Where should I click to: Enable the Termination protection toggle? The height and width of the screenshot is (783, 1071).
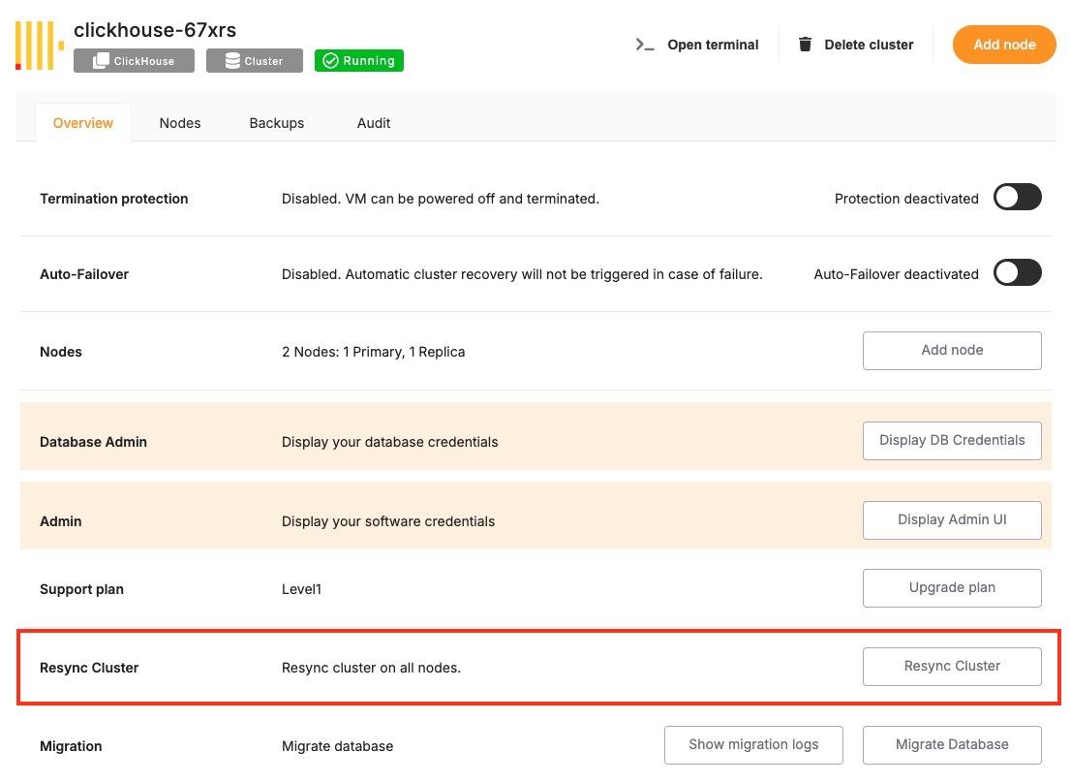pos(1017,198)
